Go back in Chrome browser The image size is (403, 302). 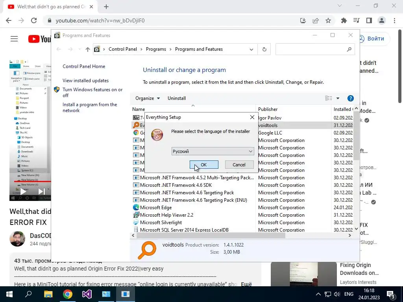click(9, 20)
